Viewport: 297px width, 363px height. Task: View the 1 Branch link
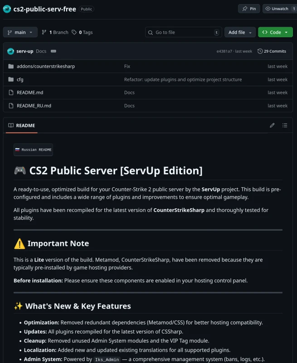point(55,32)
